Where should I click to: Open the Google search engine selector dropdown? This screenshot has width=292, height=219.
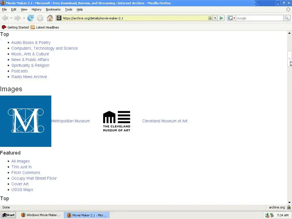click(x=232, y=18)
